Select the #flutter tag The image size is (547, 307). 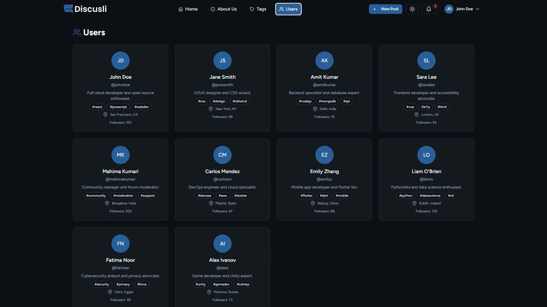click(307, 196)
